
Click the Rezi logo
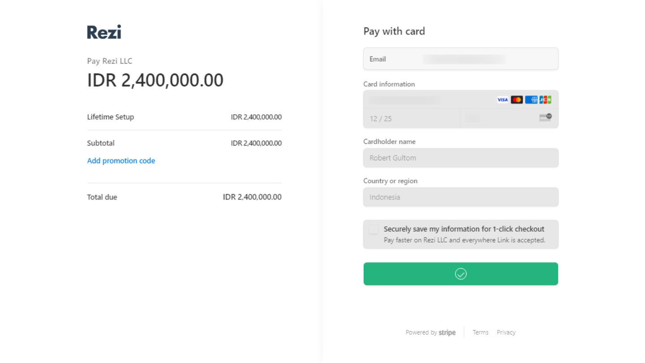click(104, 32)
